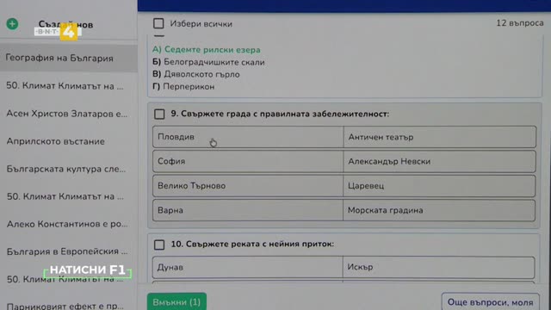Click the "Александър Невски" matching cell
The width and height of the screenshot is (551, 310).
(440, 161)
